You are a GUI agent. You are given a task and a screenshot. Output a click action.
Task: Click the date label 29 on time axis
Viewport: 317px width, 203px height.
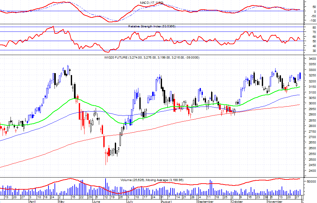[90, 197]
